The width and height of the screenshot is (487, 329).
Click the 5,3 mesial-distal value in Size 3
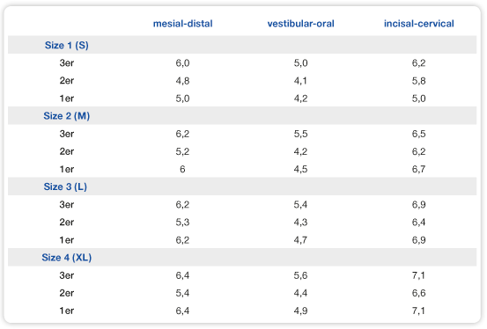coord(182,223)
